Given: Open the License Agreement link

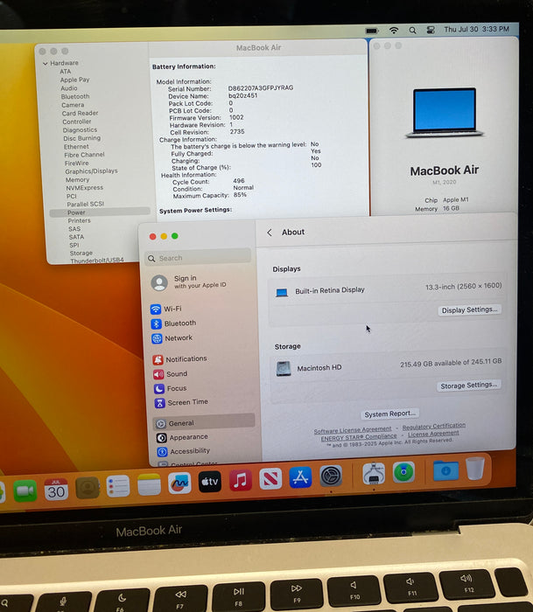Looking at the screenshot, I should coord(433,434).
